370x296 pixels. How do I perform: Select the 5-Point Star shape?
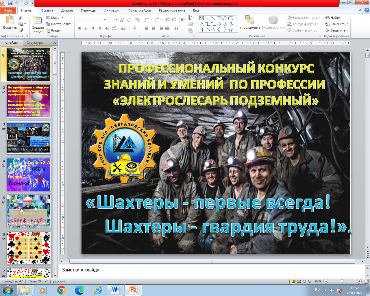230,30
